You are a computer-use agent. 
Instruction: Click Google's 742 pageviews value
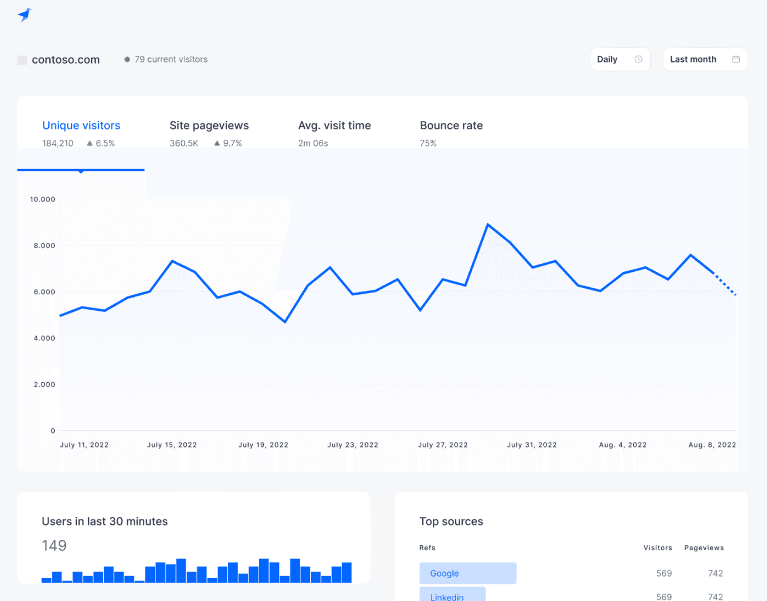pos(715,573)
